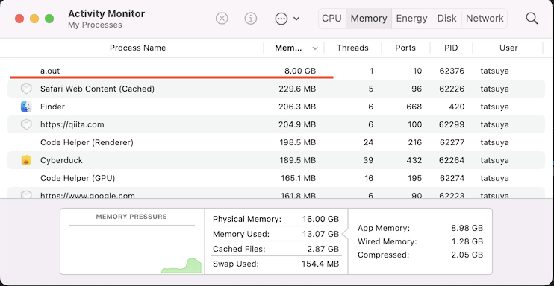Click the Compressed 2.05 GB entry
Screen dimensions: 554x286
[x=420, y=255]
